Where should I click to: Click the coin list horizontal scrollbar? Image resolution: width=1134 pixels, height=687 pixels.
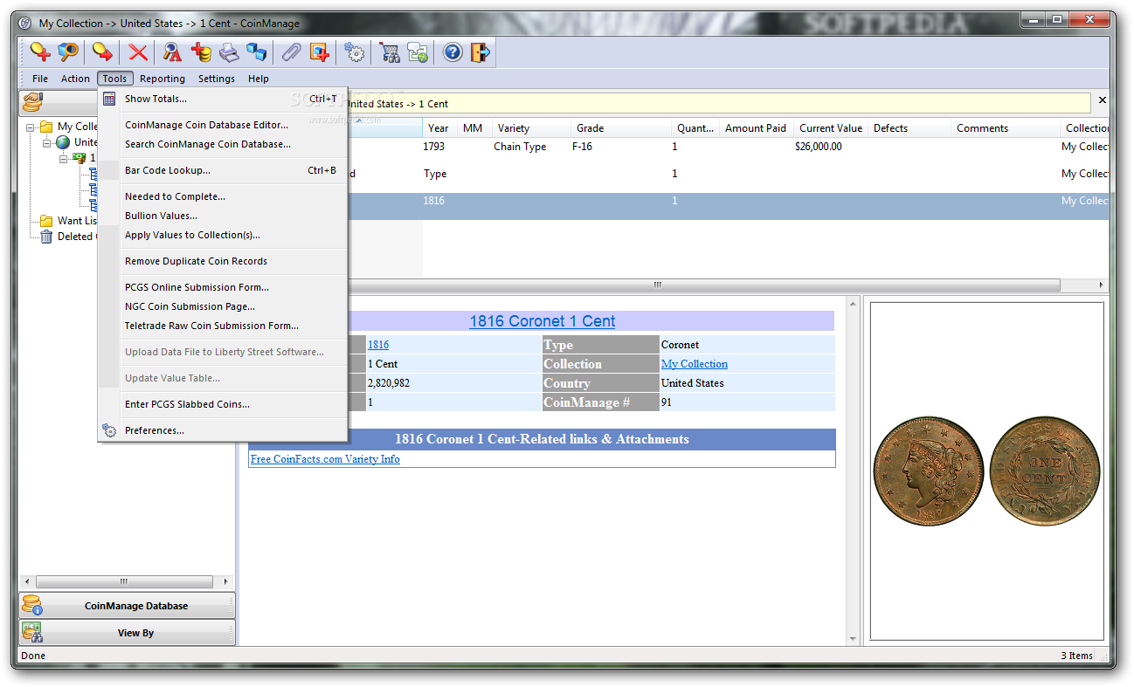coord(657,285)
